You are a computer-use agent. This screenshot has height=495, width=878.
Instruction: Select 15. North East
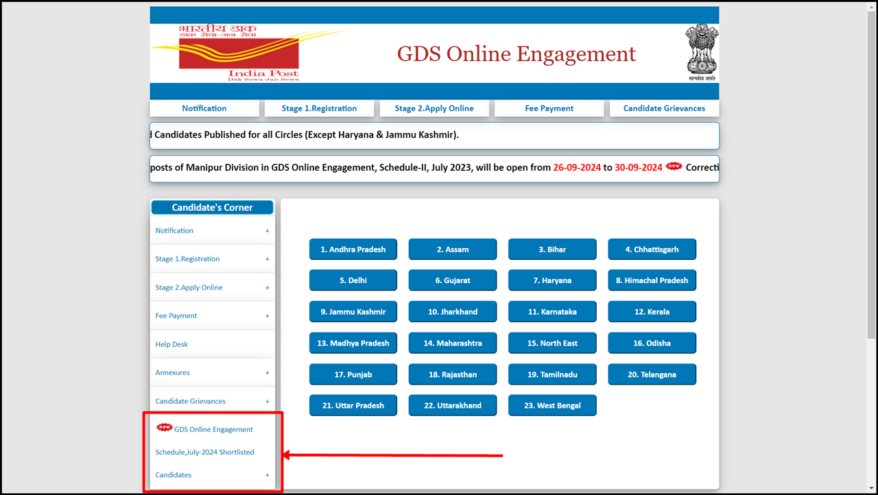click(552, 343)
